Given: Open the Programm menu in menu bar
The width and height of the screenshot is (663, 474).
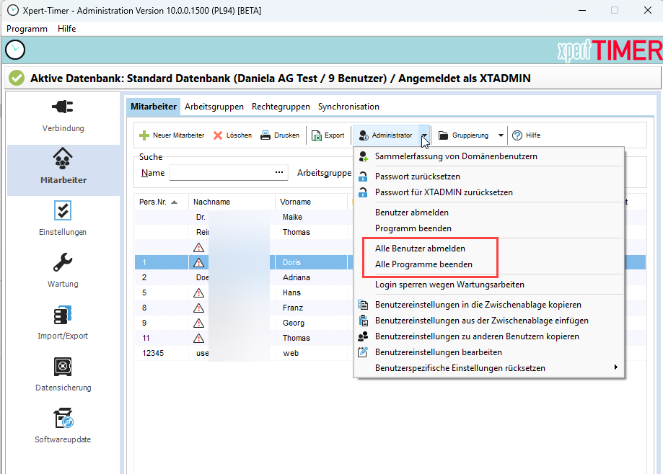Looking at the screenshot, I should point(27,29).
